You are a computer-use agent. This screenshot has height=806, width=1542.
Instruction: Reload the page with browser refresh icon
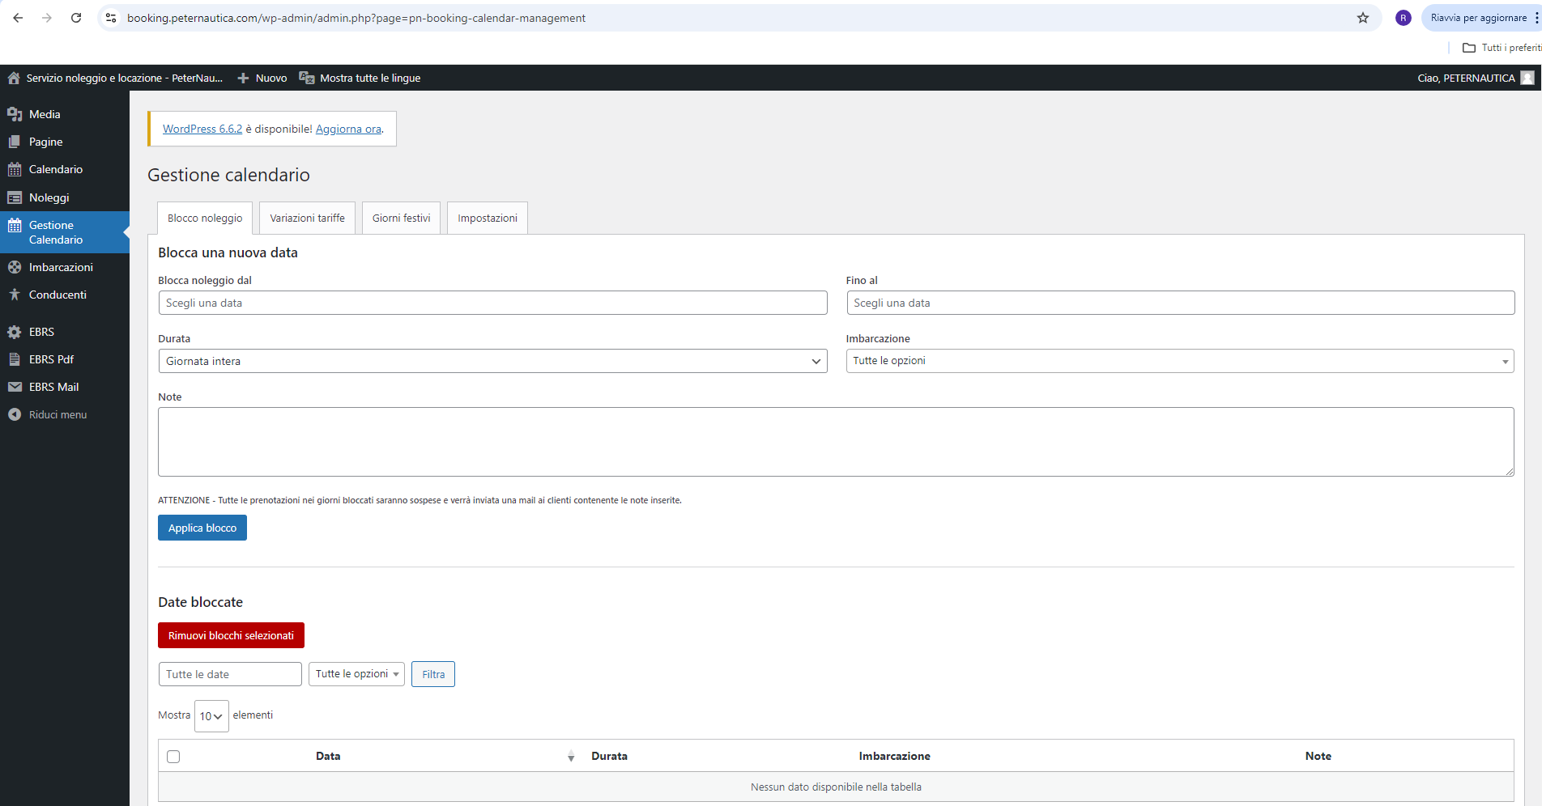click(76, 18)
